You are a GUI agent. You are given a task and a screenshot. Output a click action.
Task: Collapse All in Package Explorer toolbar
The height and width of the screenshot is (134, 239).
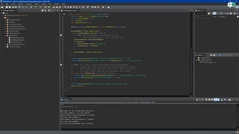click(42, 10)
